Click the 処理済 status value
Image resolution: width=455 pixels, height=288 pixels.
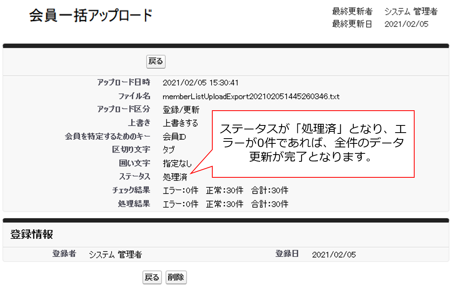click(x=175, y=177)
